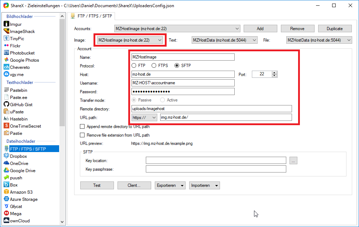The image size is (359, 227).
Task: Open Photobucket icon in uploader list
Action: coord(6,53)
